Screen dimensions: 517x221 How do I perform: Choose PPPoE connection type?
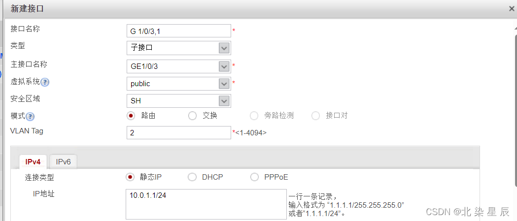(x=254, y=177)
